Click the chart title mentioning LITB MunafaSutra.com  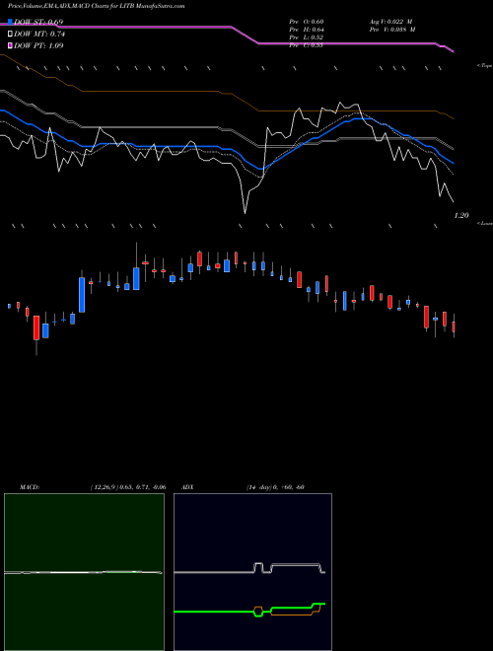click(97, 6)
